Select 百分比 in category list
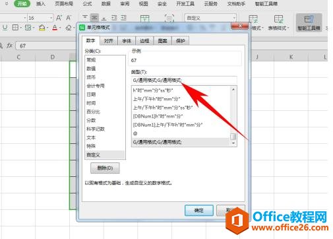This screenshot has width=333, height=239. click(105, 112)
